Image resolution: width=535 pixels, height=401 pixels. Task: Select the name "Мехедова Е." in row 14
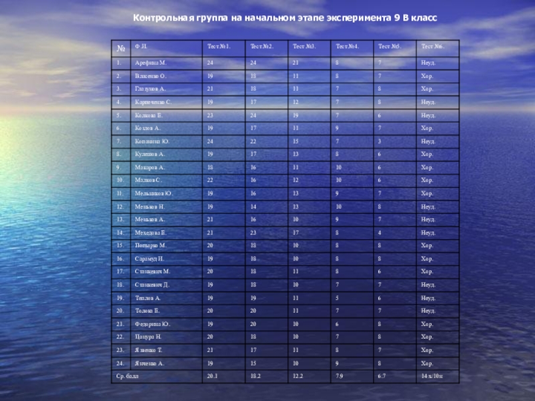coord(150,233)
